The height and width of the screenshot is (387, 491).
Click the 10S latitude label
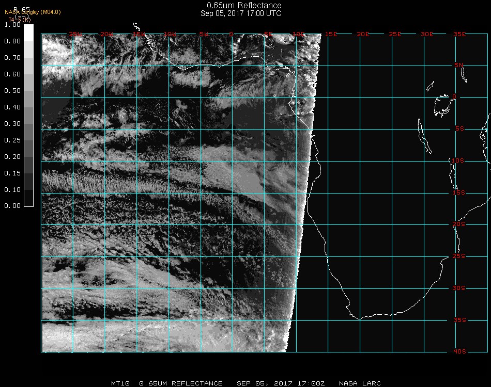coord(459,161)
